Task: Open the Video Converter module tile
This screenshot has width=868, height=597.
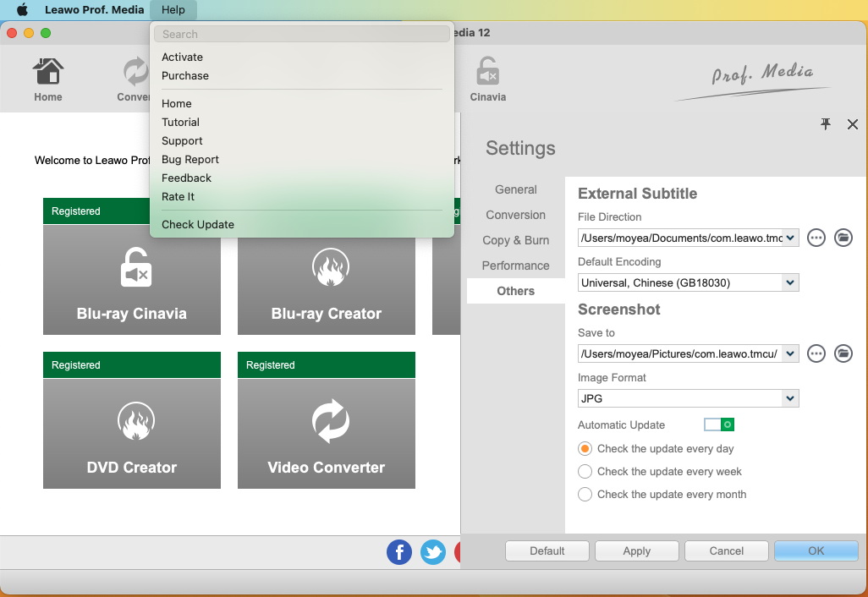Action: pos(326,433)
